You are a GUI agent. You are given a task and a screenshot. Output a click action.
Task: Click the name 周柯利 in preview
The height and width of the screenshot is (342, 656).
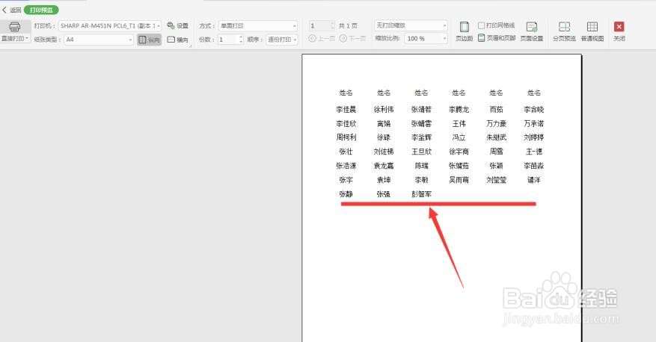tap(346, 137)
